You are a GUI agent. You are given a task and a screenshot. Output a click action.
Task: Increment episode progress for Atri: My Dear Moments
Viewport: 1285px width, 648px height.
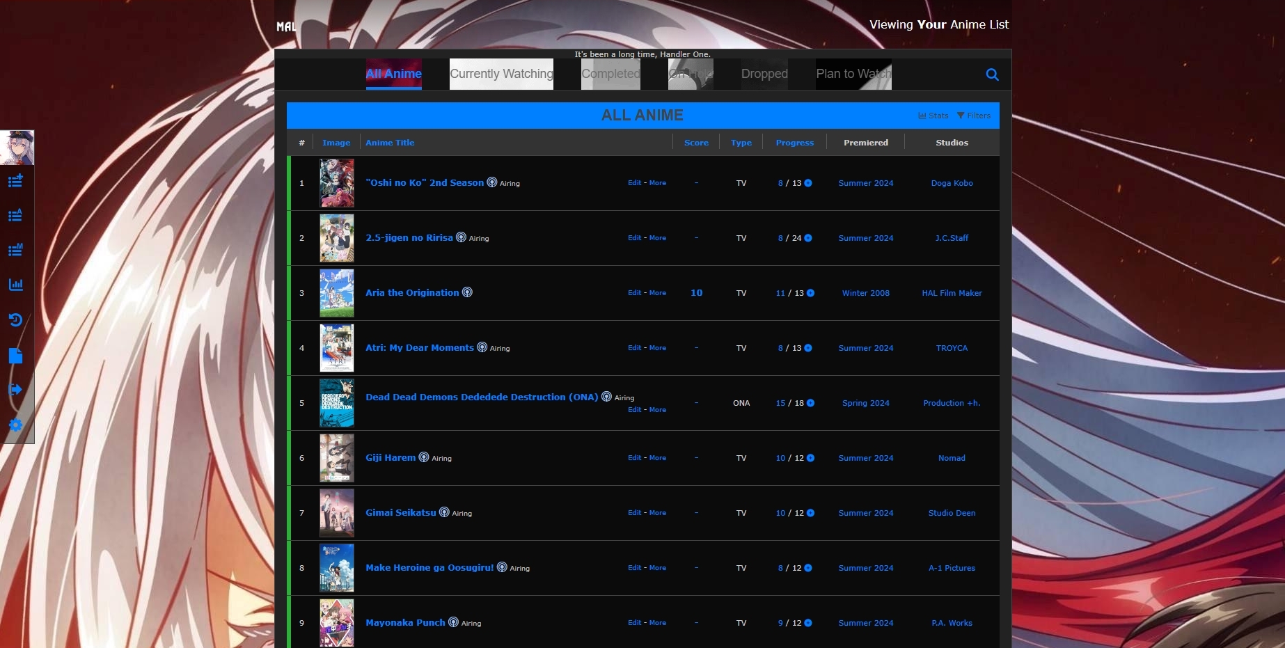click(x=808, y=348)
